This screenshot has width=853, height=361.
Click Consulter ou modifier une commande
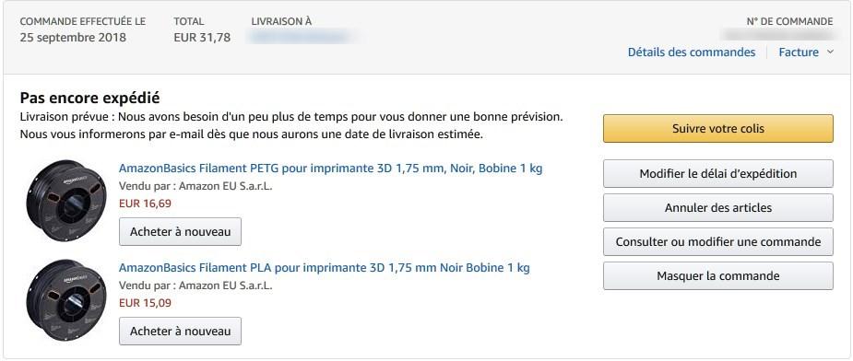pyautogui.click(x=718, y=242)
